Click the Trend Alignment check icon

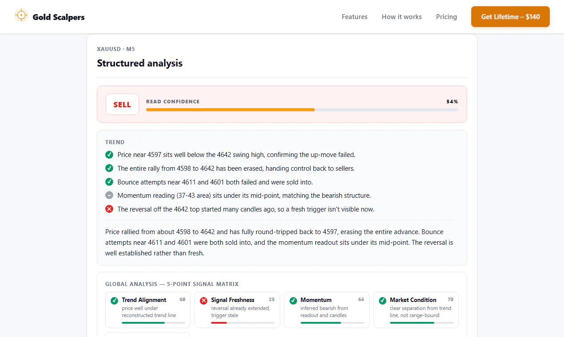pyautogui.click(x=114, y=301)
